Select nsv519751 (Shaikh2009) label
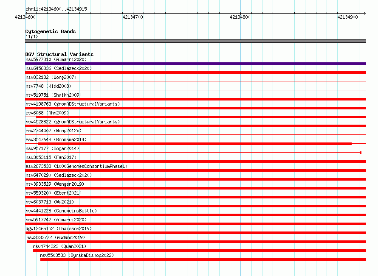Screen dimensions: 378x276 point(54,95)
